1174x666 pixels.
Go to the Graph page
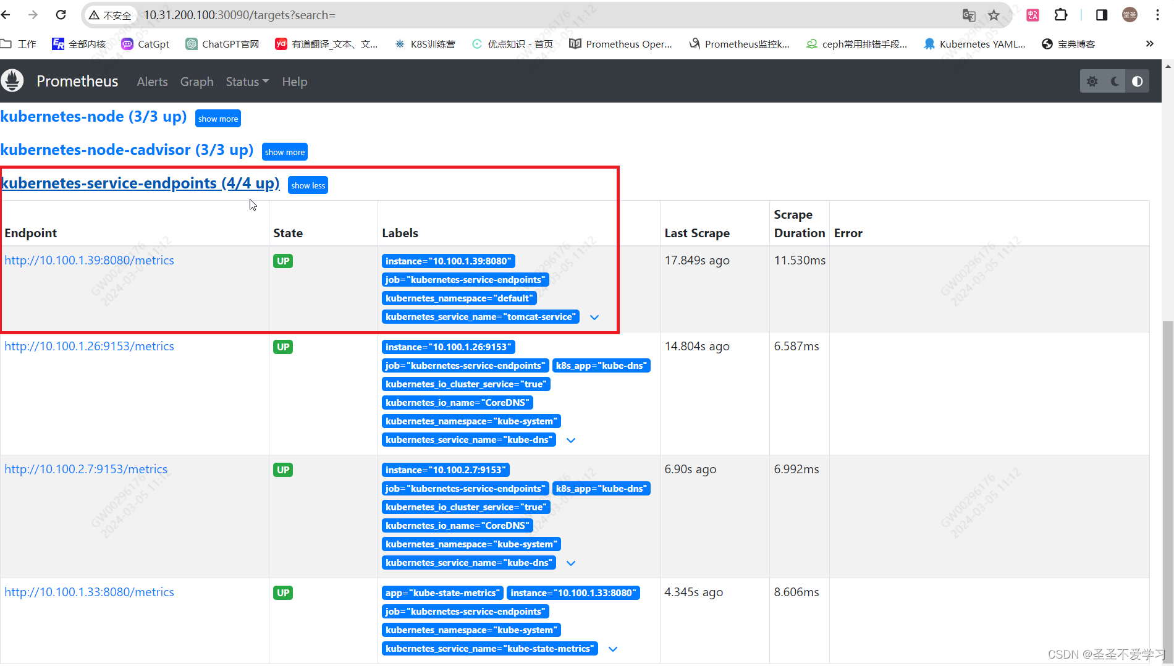[x=196, y=82]
